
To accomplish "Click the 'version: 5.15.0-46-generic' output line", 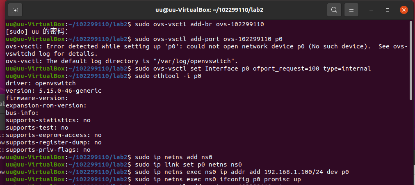I will click(x=54, y=91).
